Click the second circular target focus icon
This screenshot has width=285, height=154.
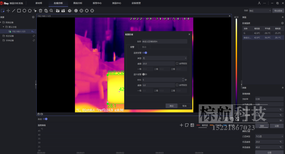pyautogui.click(x=87, y=11)
